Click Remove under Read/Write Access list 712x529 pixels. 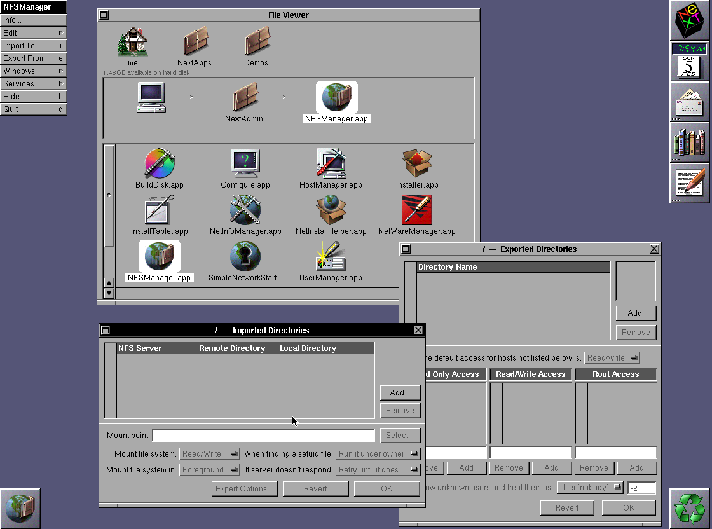(x=509, y=468)
